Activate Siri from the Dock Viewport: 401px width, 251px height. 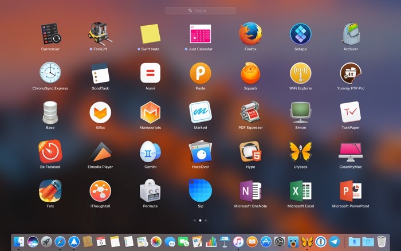point(33,241)
